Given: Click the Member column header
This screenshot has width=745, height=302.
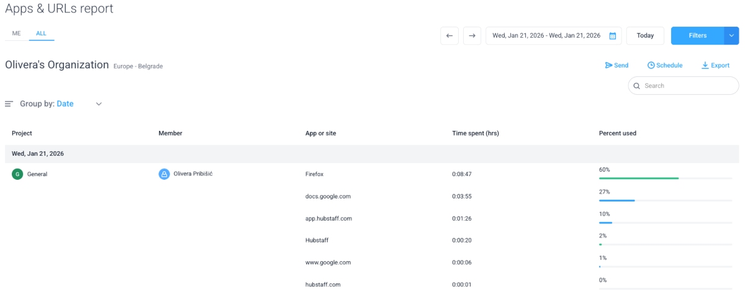Looking at the screenshot, I should click(x=170, y=133).
